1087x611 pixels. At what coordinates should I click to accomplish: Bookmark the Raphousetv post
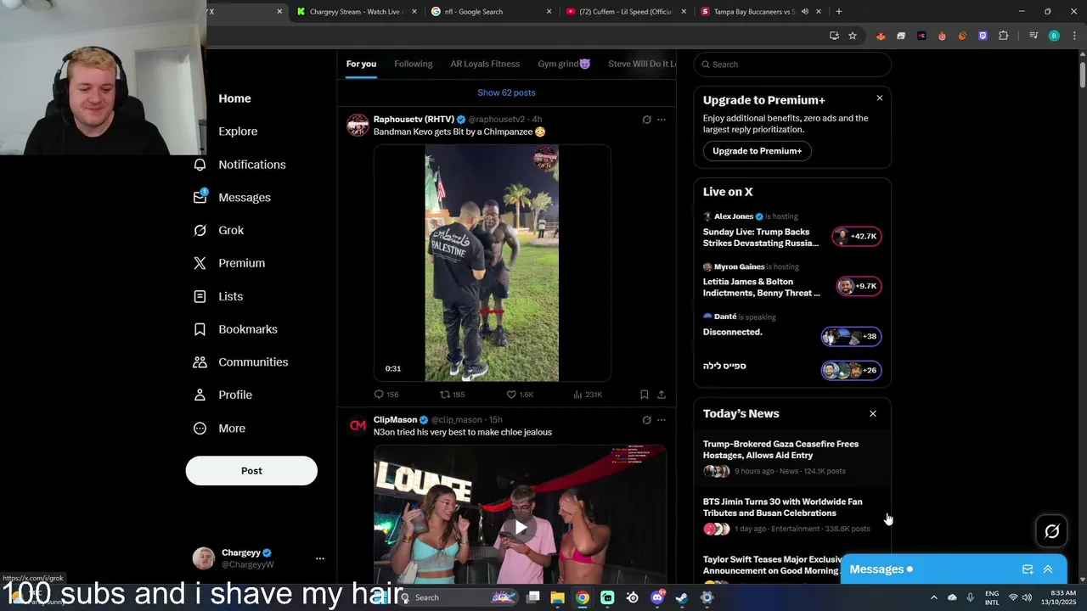[x=645, y=395]
